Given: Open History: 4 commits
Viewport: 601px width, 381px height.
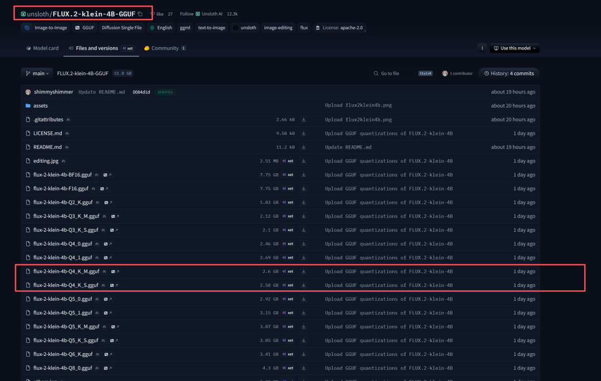Looking at the screenshot, I should (509, 74).
